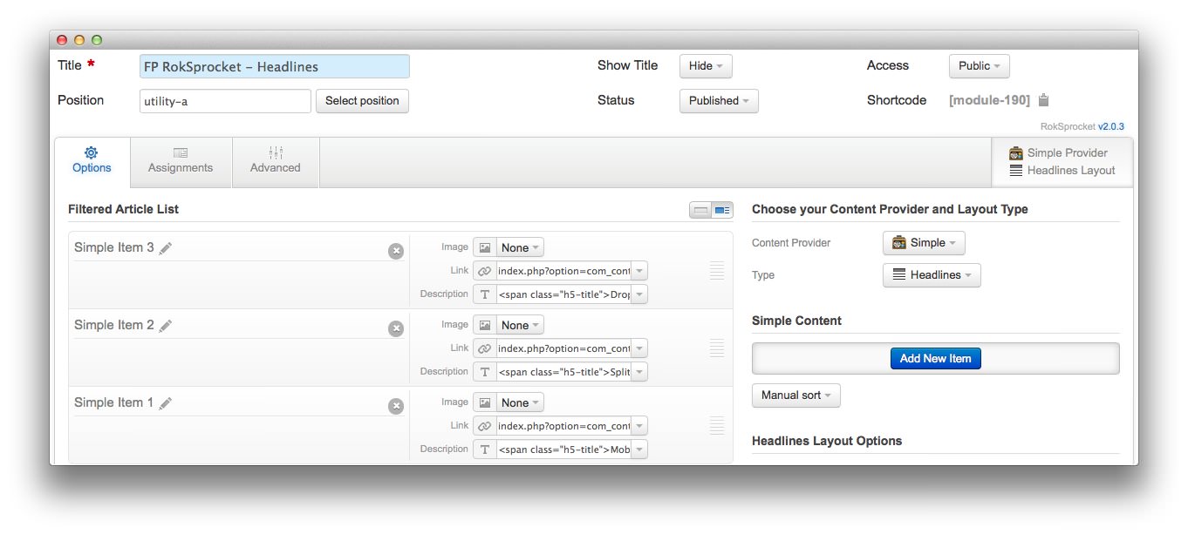
Task: Click link chain icon for Simple Item 2
Action: [x=485, y=348]
